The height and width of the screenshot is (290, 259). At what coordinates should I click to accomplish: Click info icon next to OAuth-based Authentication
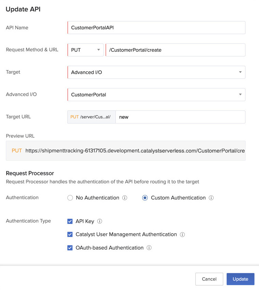[149, 248]
